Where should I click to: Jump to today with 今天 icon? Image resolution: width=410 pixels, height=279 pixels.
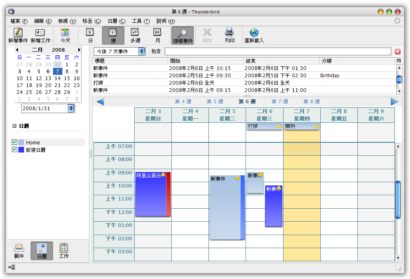click(x=65, y=33)
